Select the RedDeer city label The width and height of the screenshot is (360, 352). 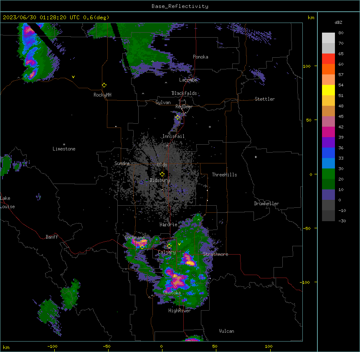click(184, 107)
